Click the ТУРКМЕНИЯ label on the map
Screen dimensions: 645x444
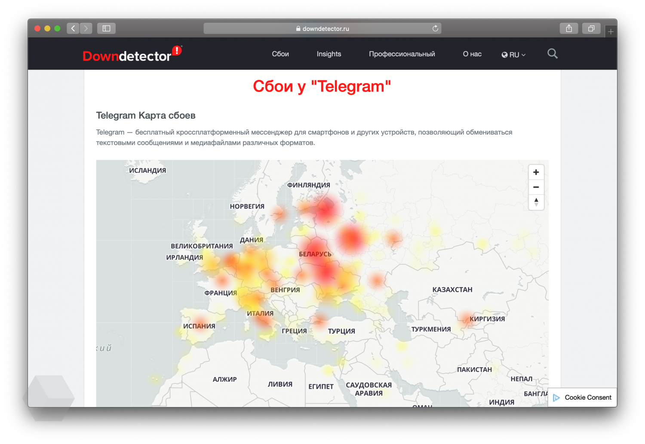pyautogui.click(x=431, y=329)
